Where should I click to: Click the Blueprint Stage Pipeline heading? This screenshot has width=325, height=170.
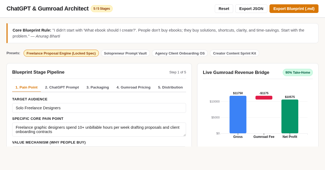(38, 72)
